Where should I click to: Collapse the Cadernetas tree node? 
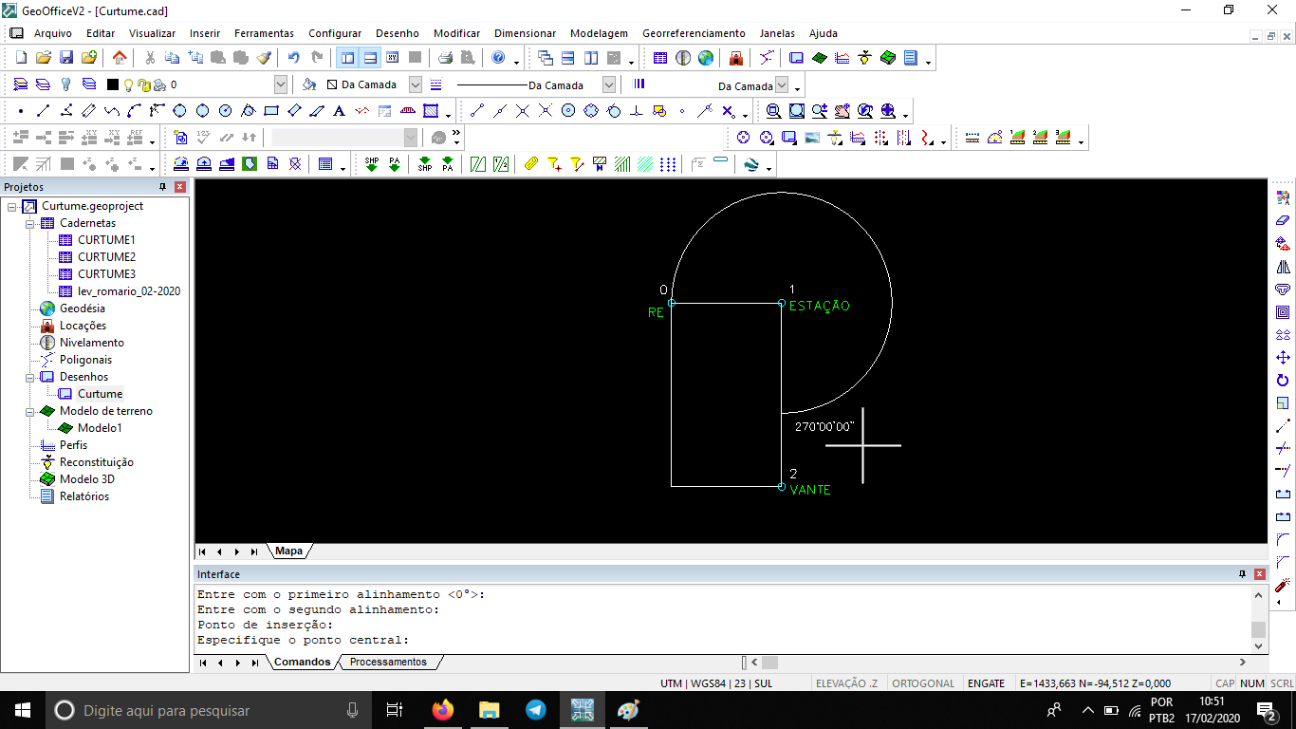coord(29,223)
